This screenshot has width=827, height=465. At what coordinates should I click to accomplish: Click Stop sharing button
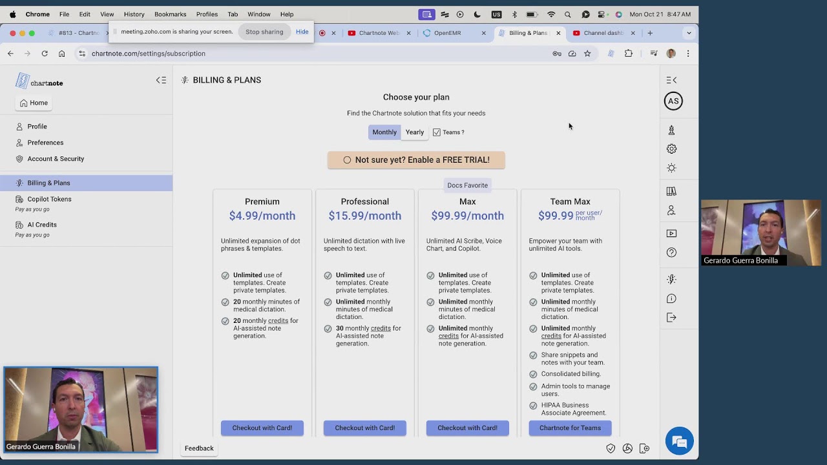(264, 32)
